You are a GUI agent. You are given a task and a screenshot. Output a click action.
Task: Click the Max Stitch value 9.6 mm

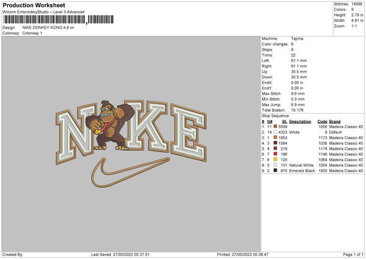click(x=298, y=93)
